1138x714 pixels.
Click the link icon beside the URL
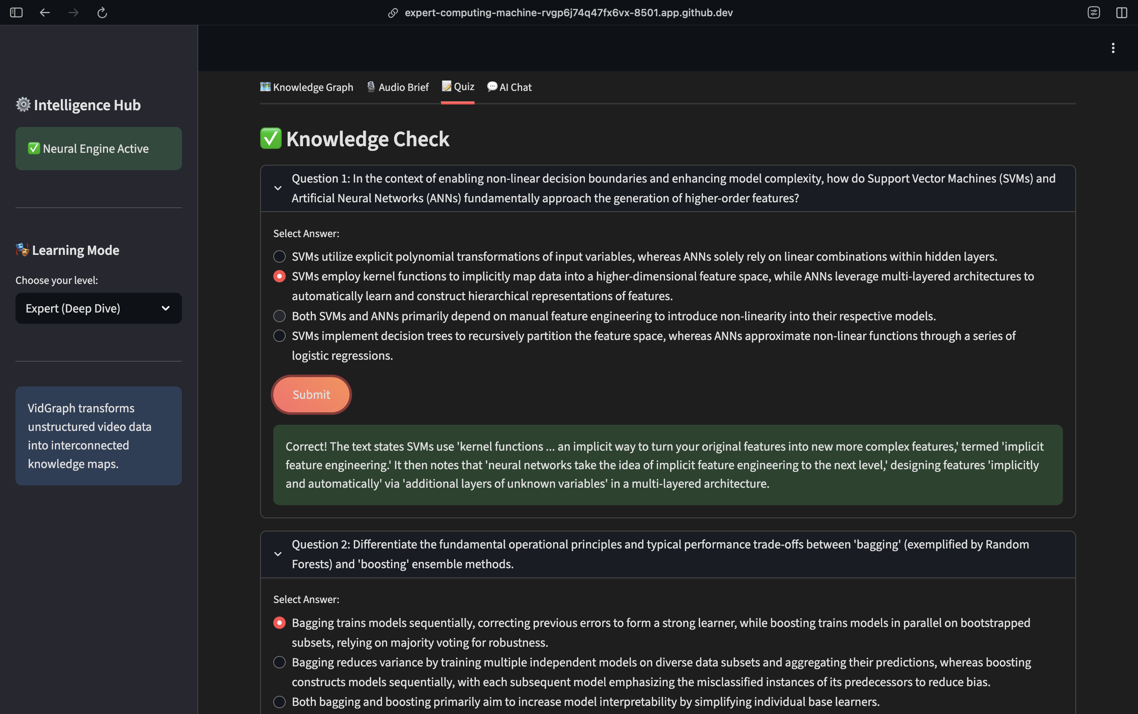click(393, 13)
